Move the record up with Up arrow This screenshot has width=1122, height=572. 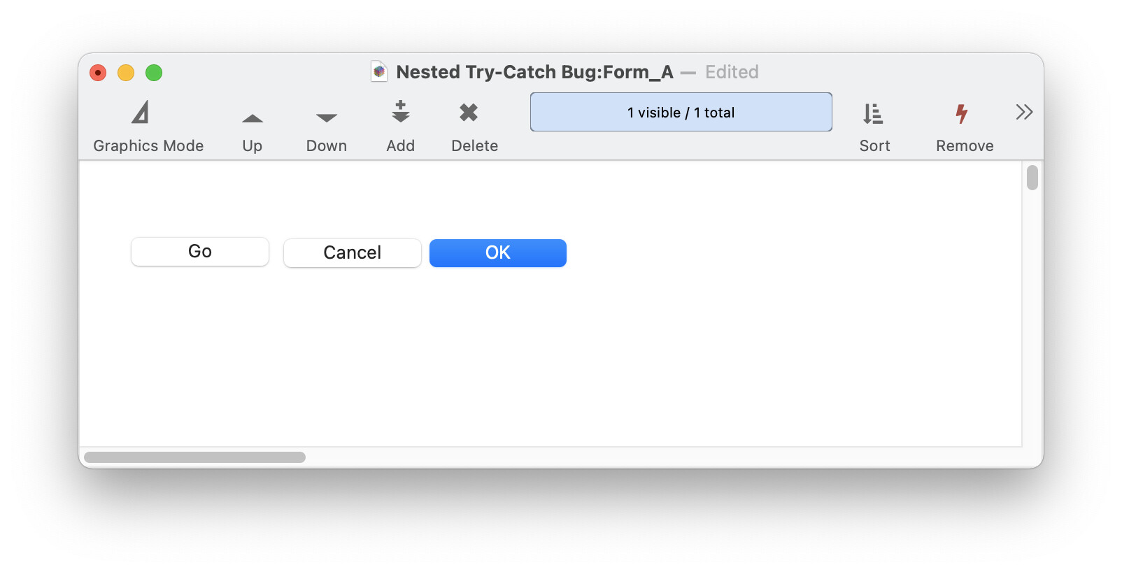pos(253,118)
